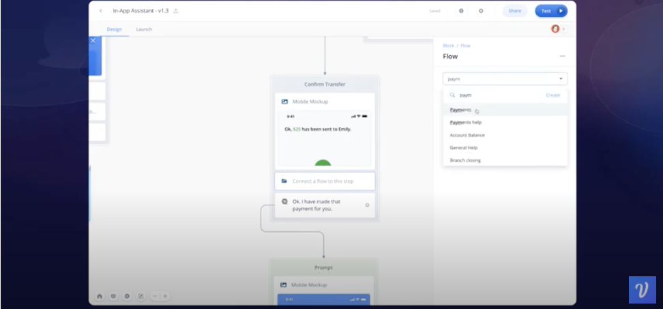Switch to the Launch tab

(x=144, y=29)
